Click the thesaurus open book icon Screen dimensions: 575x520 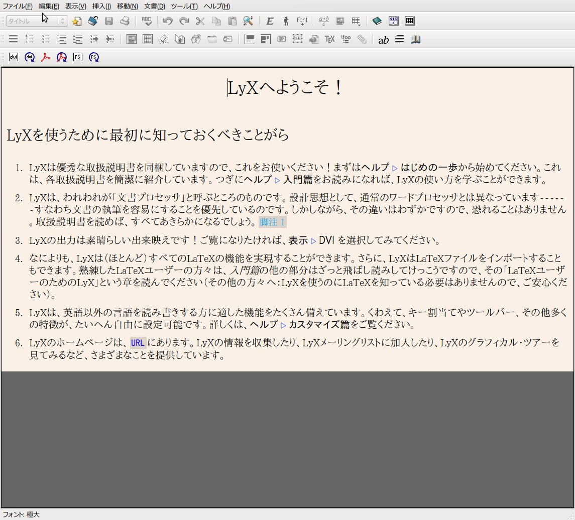click(415, 39)
